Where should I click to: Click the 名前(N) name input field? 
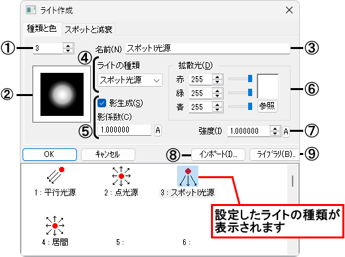tap(208, 48)
